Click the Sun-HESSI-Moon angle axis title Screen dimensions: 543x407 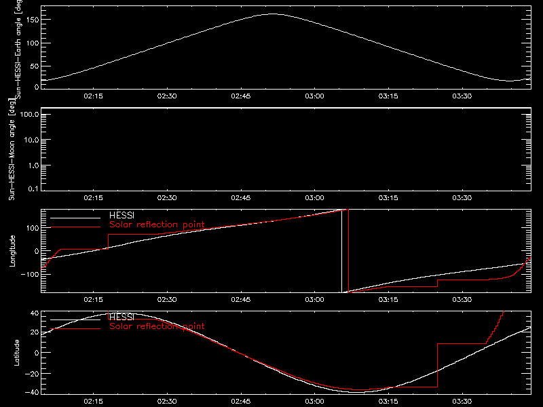(12, 149)
